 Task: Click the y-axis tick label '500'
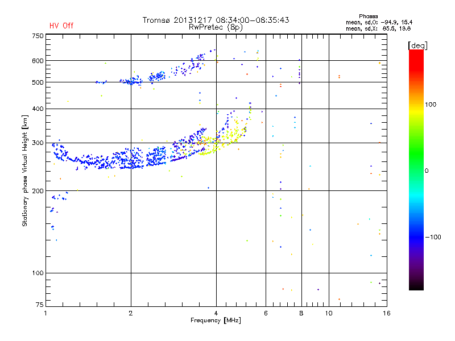38,82
